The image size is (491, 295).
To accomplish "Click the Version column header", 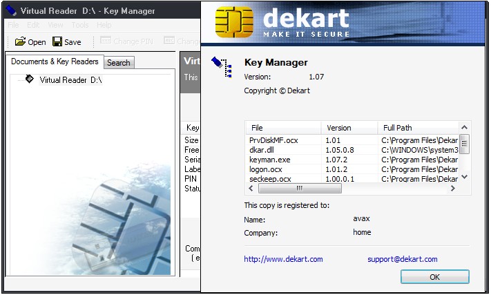I will [x=349, y=128].
